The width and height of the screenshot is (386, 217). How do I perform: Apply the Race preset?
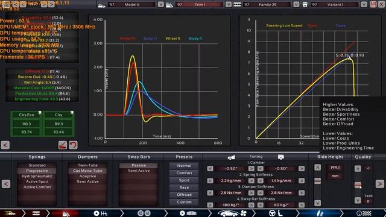coord(184,187)
